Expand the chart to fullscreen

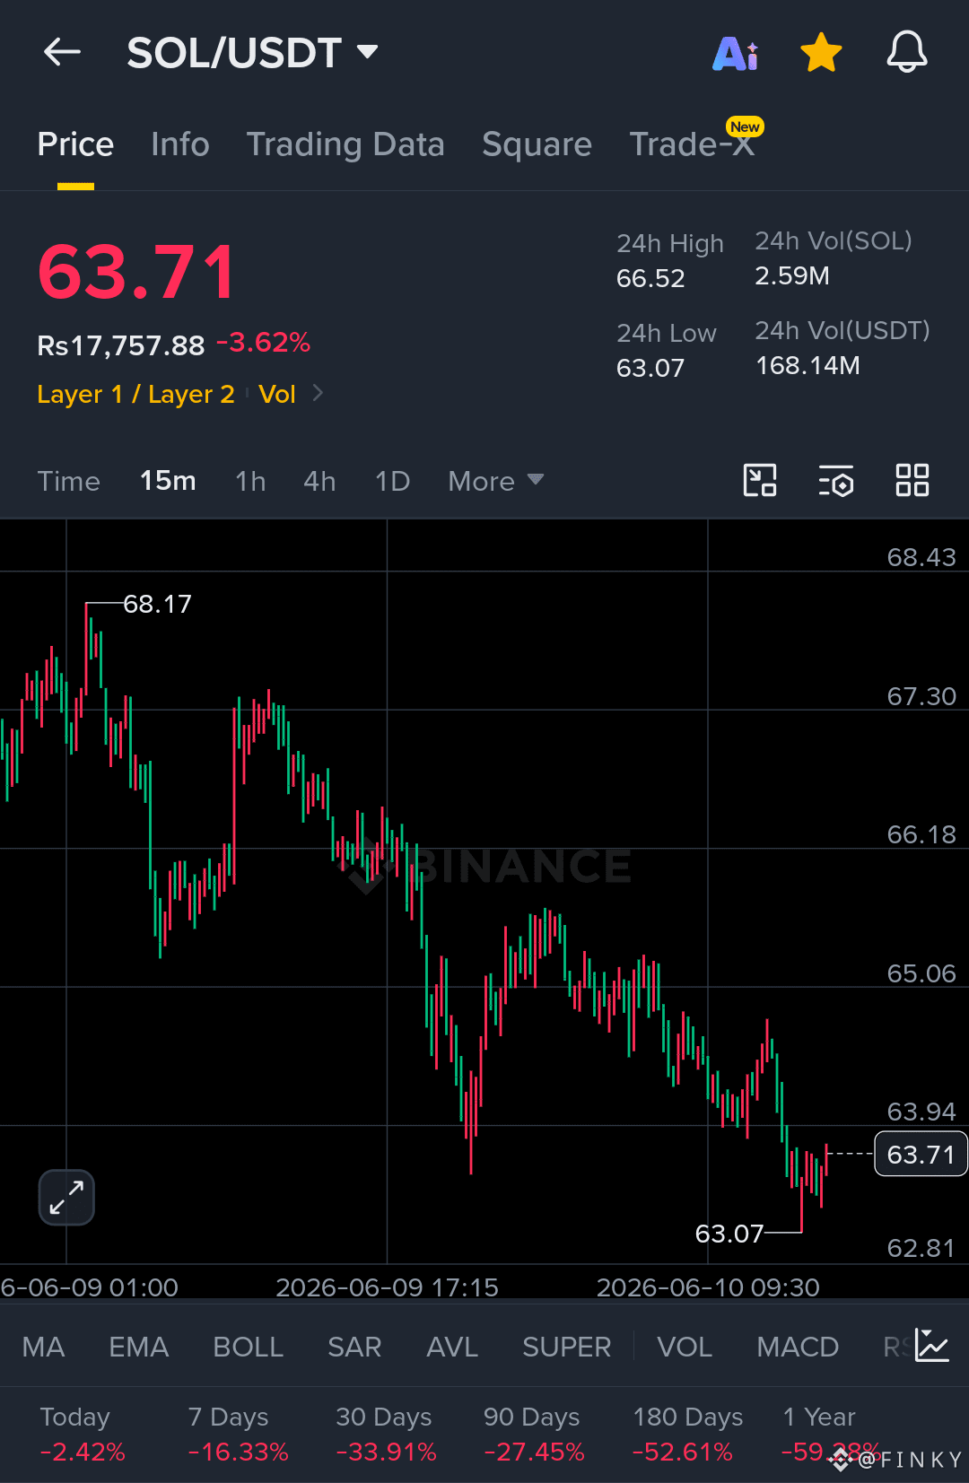click(66, 1197)
